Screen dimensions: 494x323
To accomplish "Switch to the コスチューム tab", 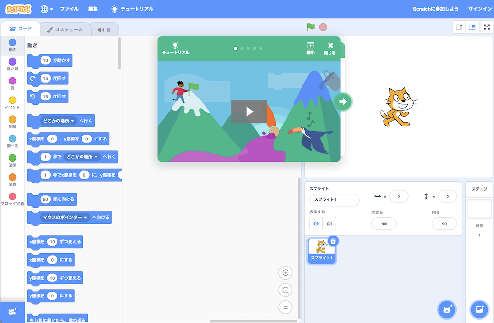I will pyautogui.click(x=65, y=29).
